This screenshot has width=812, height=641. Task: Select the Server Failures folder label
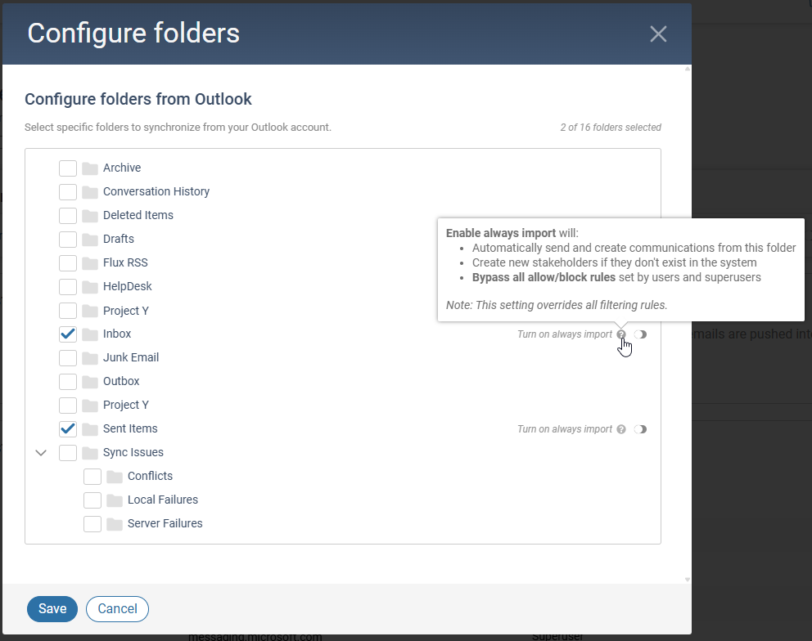(x=165, y=524)
